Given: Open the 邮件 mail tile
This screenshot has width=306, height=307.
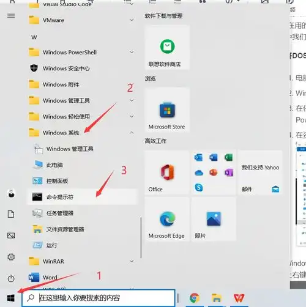Looking at the screenshot, I should click(x=260, y=172).
